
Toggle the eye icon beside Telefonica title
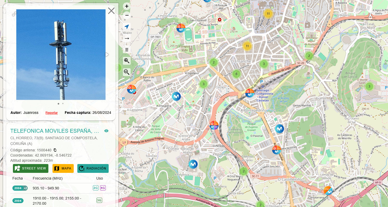point(106,131)
